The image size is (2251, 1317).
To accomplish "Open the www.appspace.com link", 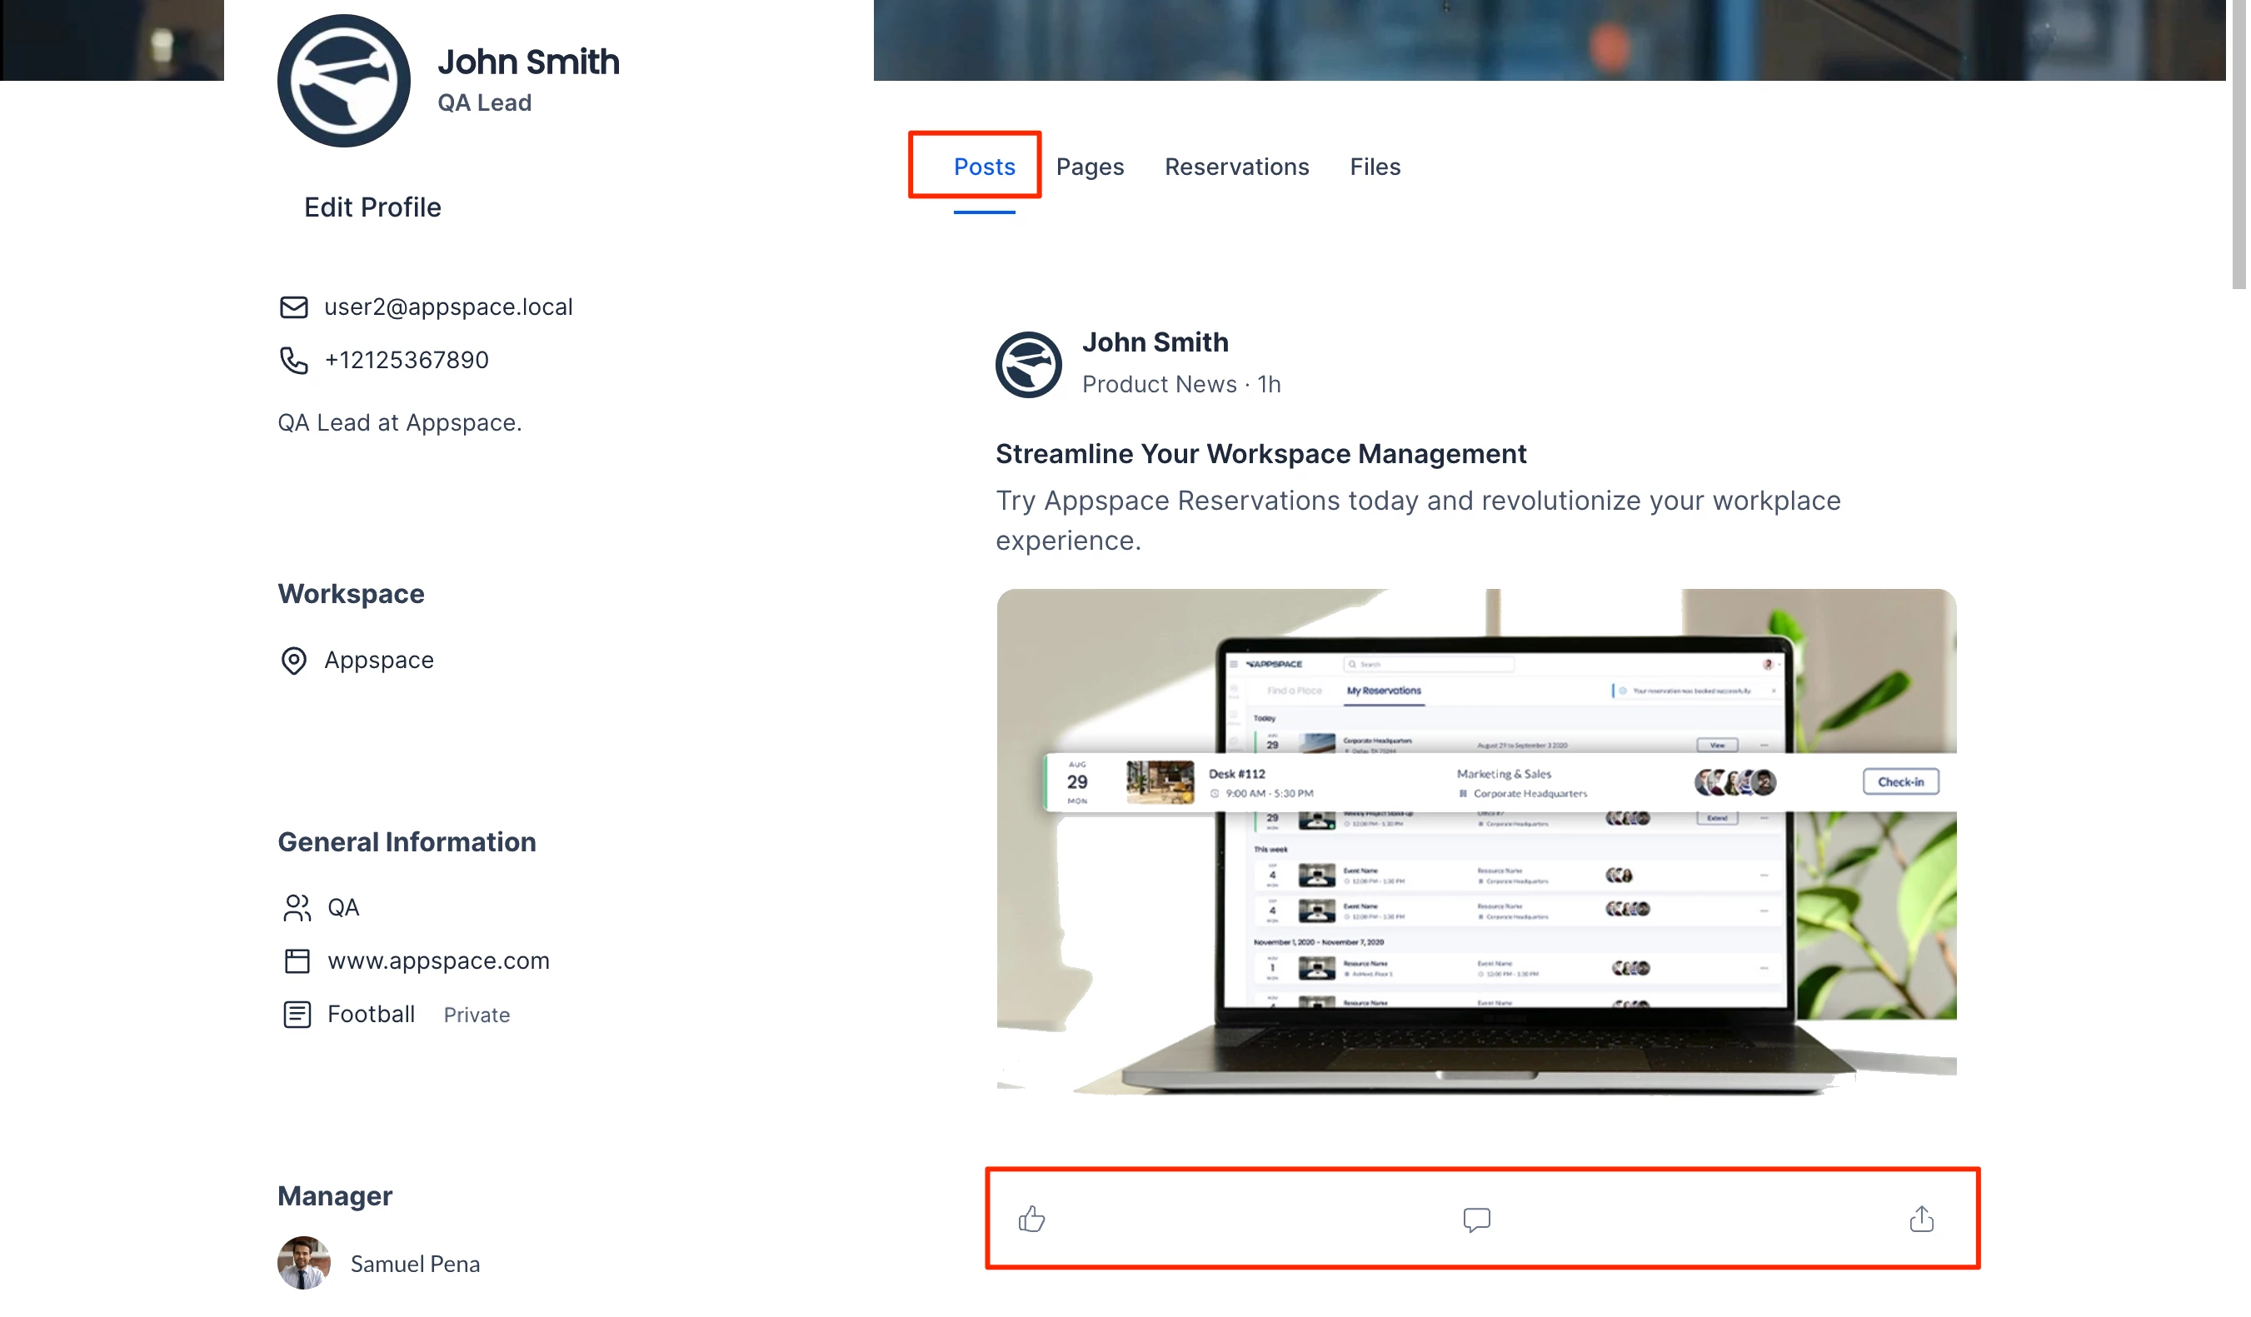I will coord(438,960).
